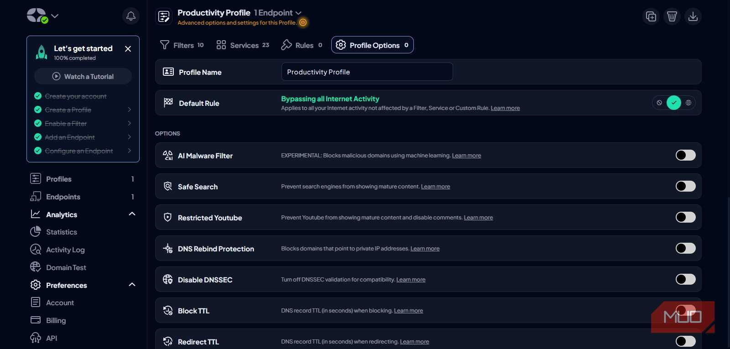Screen dimensions: 730x349
Task: Collapse the Preferences section chevron
Action: (132, 285)
